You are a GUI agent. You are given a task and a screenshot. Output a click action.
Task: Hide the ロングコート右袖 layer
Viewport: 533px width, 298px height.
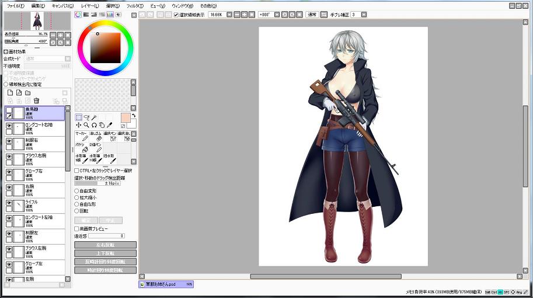click(x=9, y=124)
